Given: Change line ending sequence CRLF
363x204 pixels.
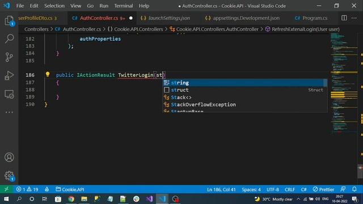Looking at the screenshot, I should pyautogui.click(x=290, y=189).
